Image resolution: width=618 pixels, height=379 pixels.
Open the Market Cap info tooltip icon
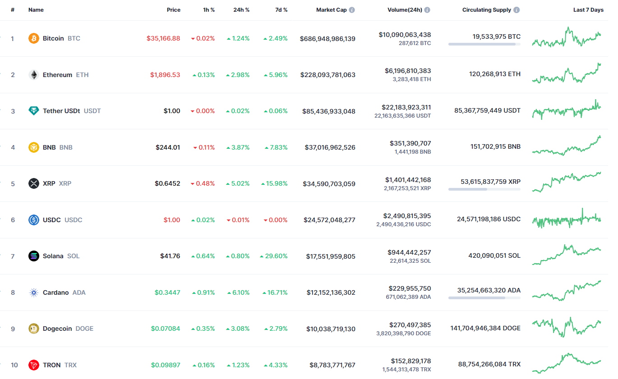pyautogui.click(x=352, y=10)
